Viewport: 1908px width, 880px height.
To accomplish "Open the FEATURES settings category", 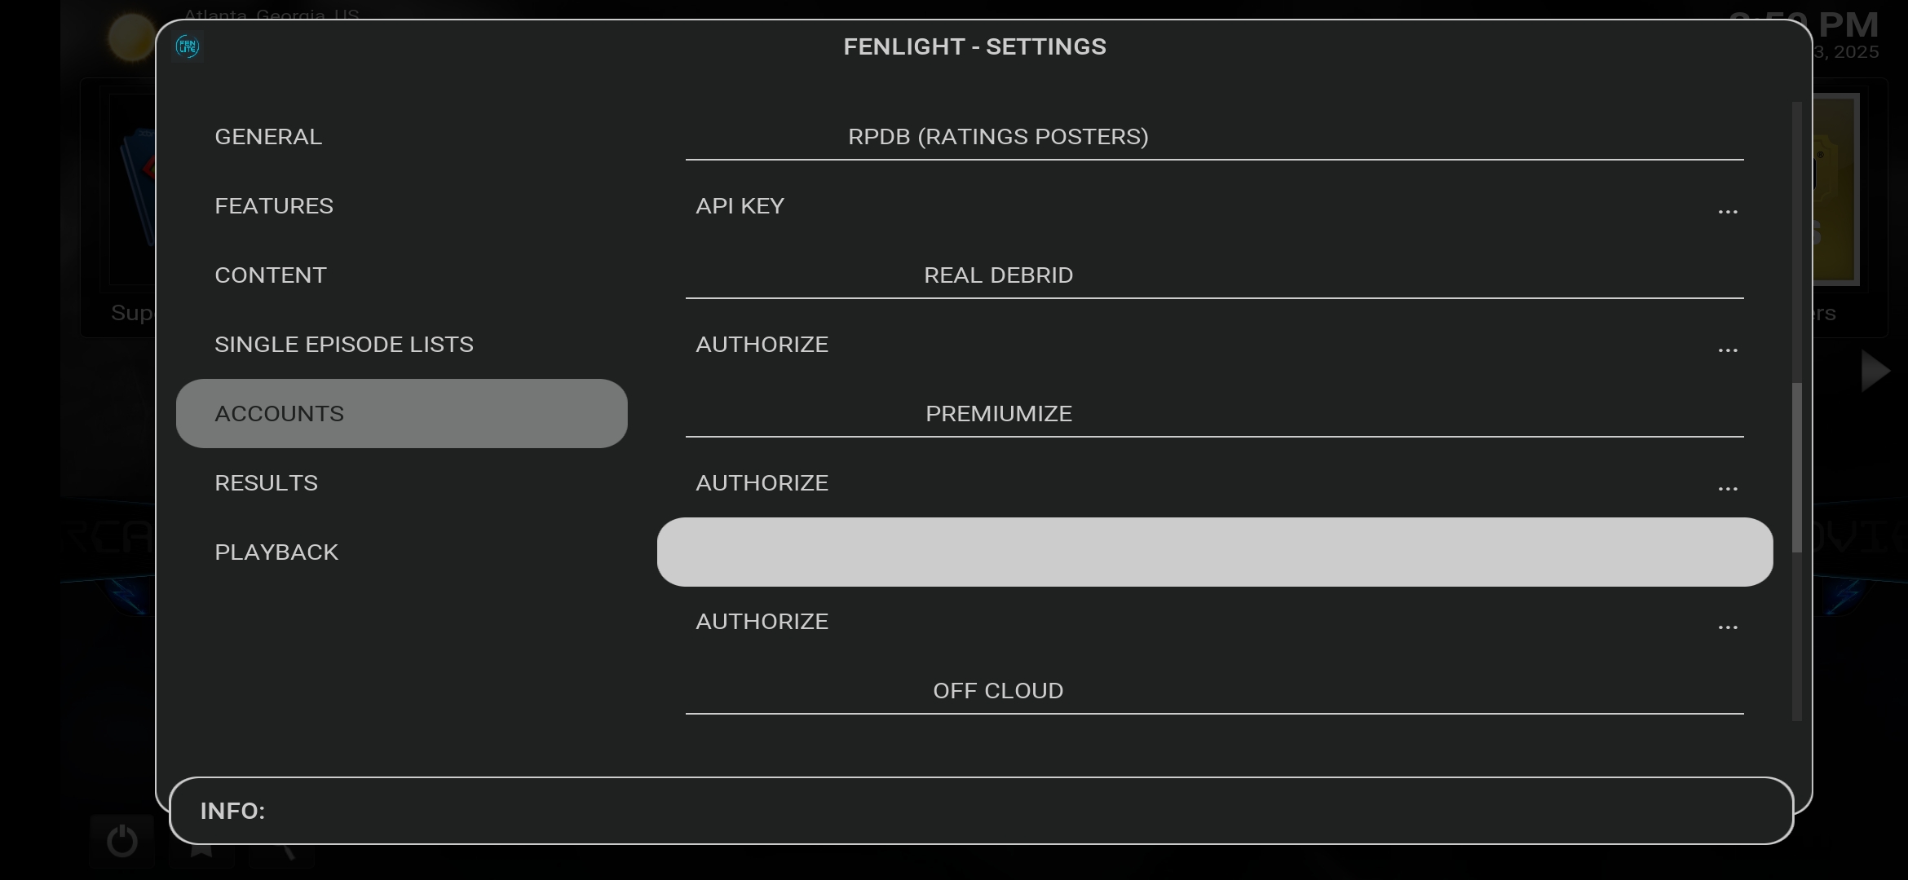I will (x=273, y=205).
